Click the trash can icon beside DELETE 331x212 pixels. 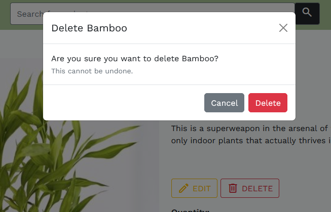pyautogui.click(x=233, y=189)
